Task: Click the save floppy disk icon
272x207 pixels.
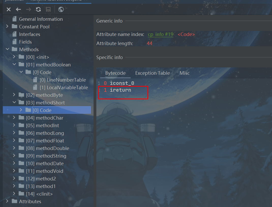Action: (48, 9)
